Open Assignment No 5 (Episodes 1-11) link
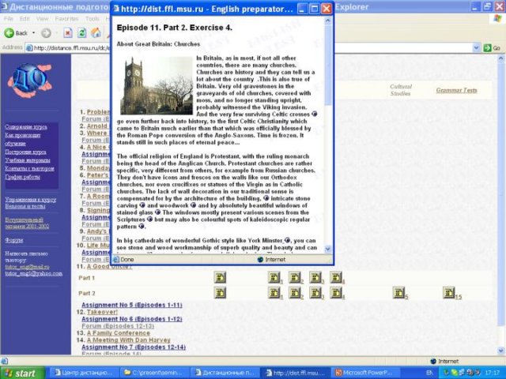This screenshot has width=506, height=379. 132,305
